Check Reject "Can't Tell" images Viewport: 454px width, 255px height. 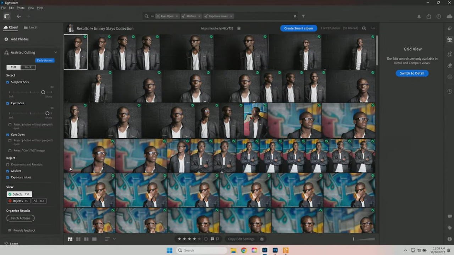pos(10,151)
